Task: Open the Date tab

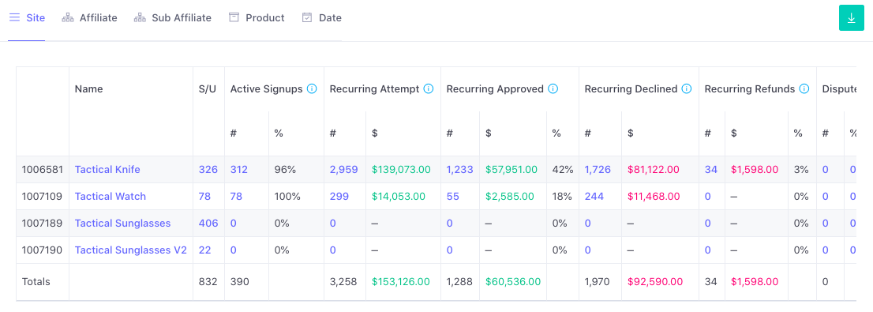Action: (x=322, y=18)
